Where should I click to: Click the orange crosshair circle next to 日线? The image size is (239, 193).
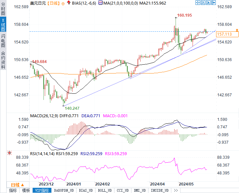tap(63, 4)
